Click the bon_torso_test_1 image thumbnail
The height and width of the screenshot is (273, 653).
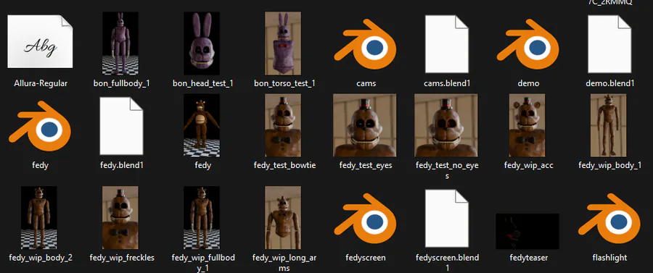(x=283, y=43)
